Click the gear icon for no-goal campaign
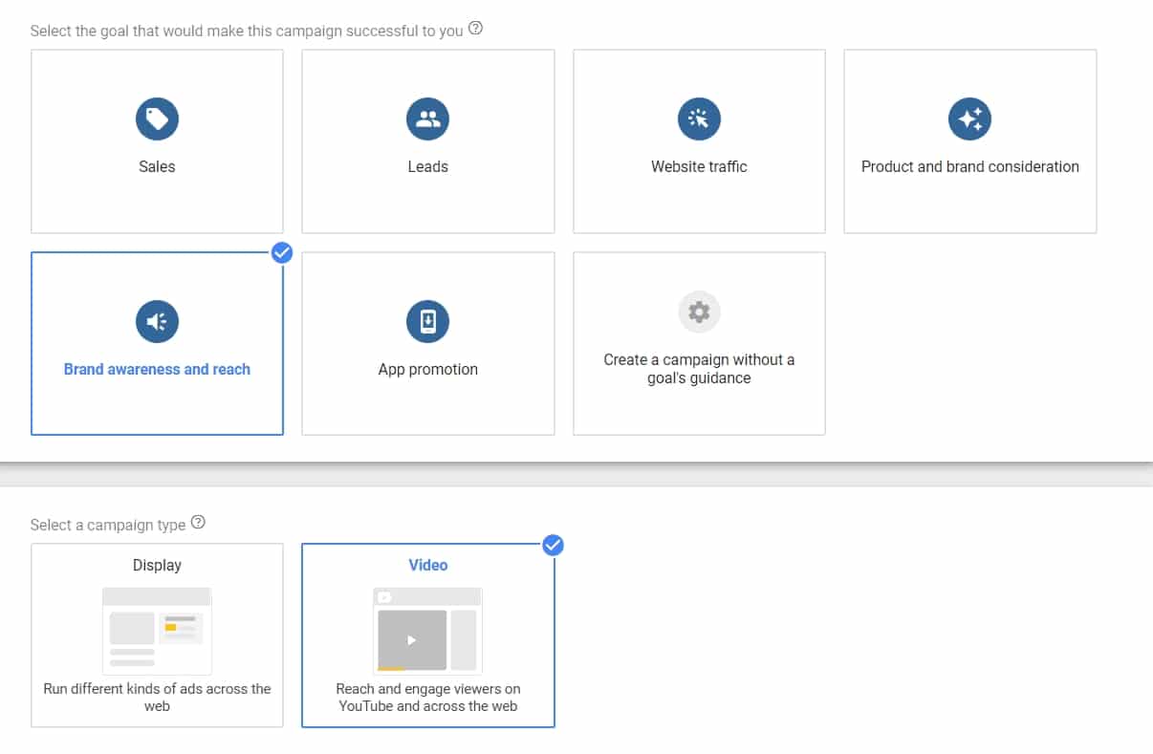 pyautogui.click(x=699, y=312)
